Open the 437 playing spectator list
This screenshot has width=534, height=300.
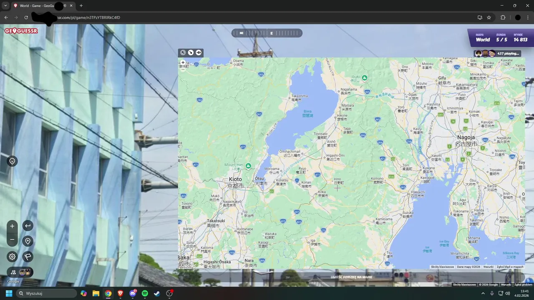click(497, 53)
